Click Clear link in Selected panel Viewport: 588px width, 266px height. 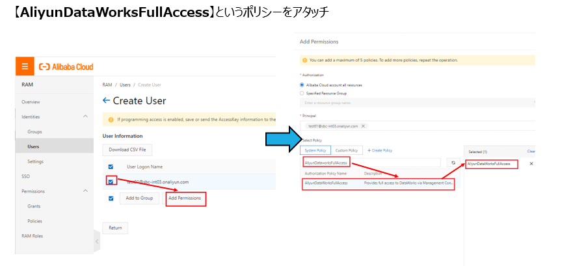531,151
